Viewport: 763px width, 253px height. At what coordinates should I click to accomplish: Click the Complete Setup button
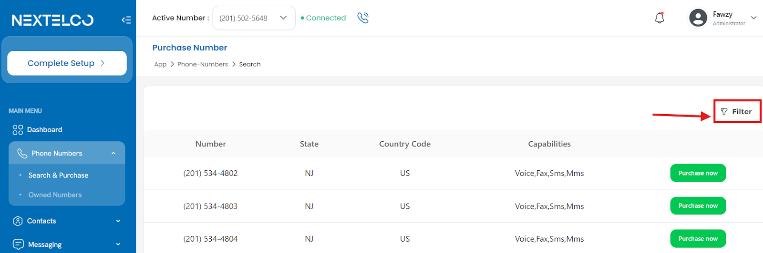click(67, 63)
